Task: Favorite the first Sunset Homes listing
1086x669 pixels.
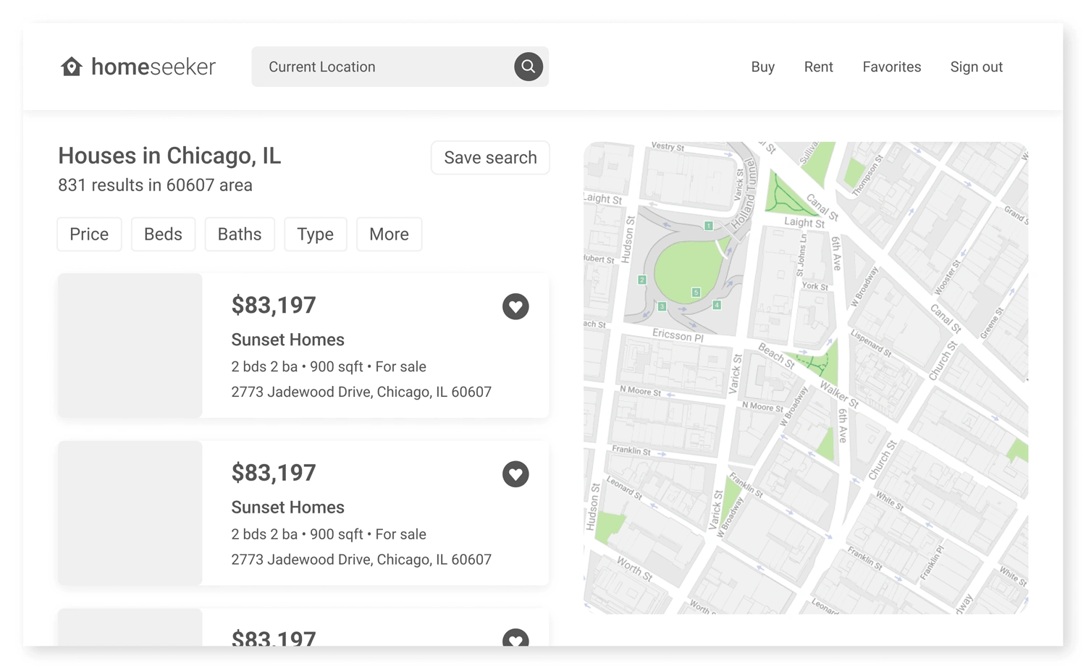Action: pos(515,306)
